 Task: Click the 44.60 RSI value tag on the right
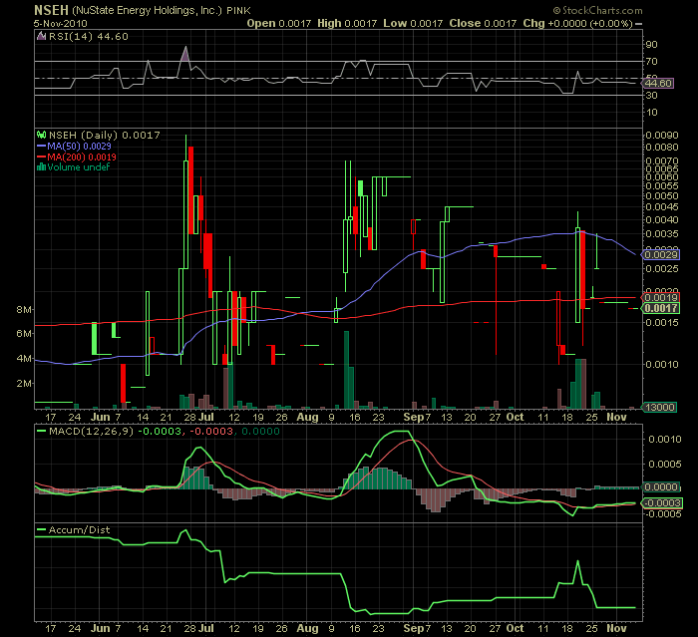[x=658, y=84]
